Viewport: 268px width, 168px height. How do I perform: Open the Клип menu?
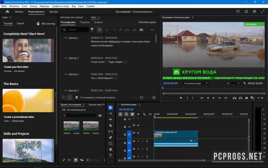[24, 6]
